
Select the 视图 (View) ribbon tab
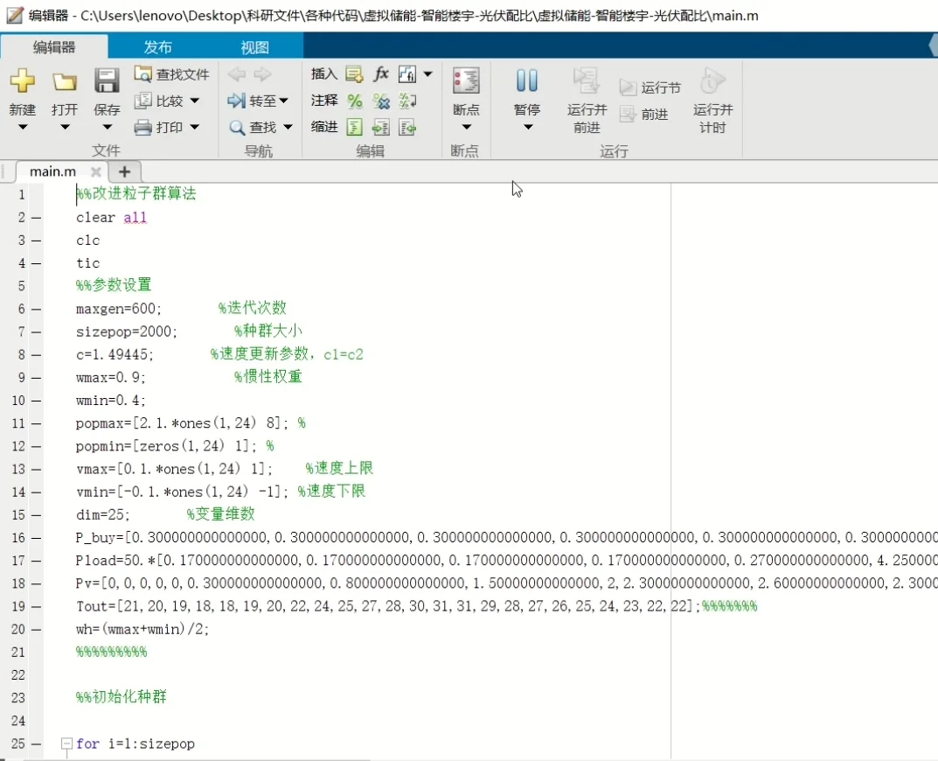pyautogui.click(x=254, y=47)
